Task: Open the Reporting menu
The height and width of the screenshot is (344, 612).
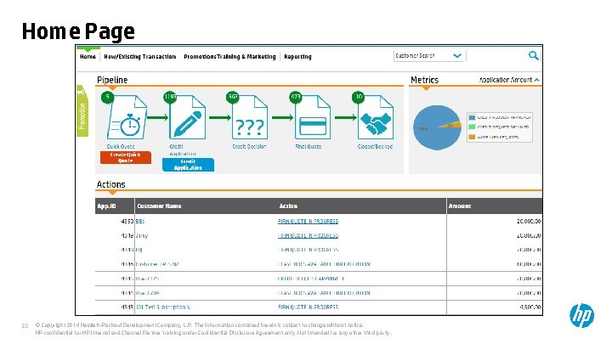Action: pyautogui.click(x=297, y=57)
